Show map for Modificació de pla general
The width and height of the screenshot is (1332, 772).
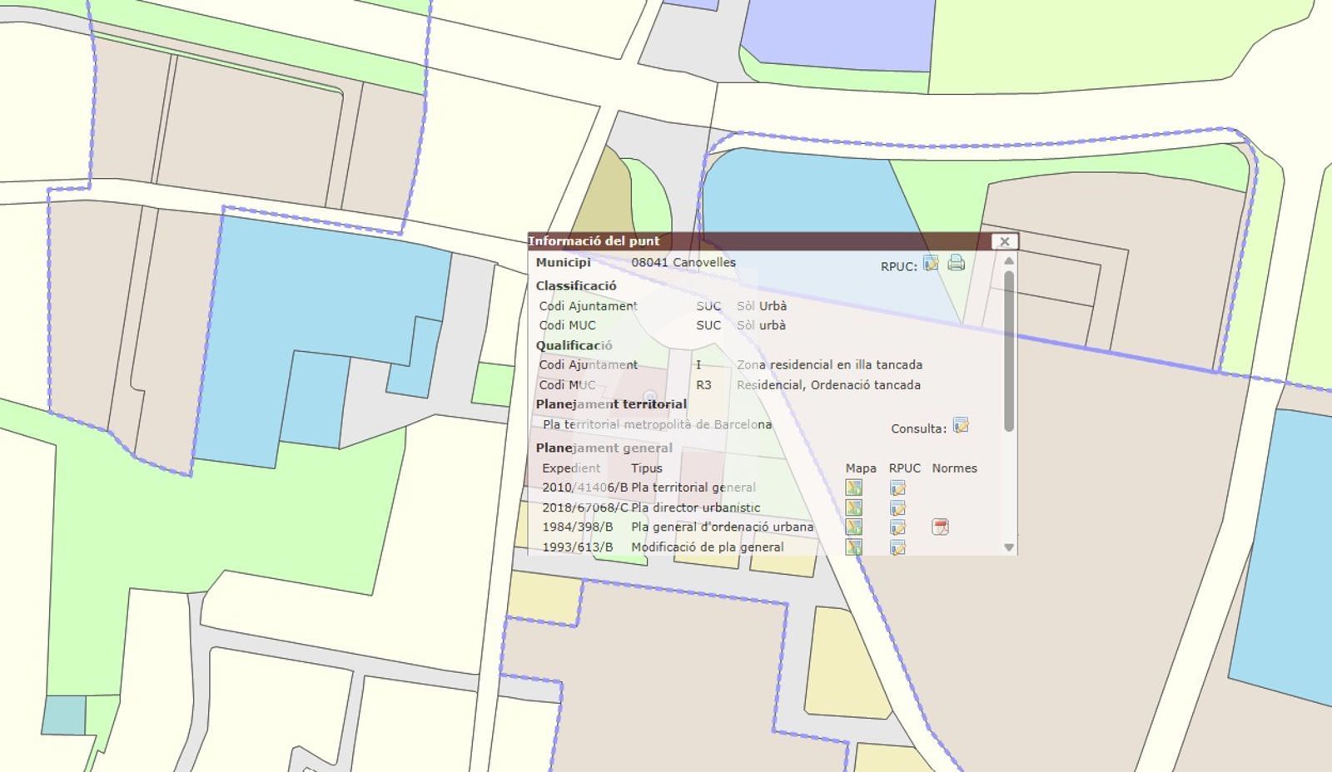point(853,547)
